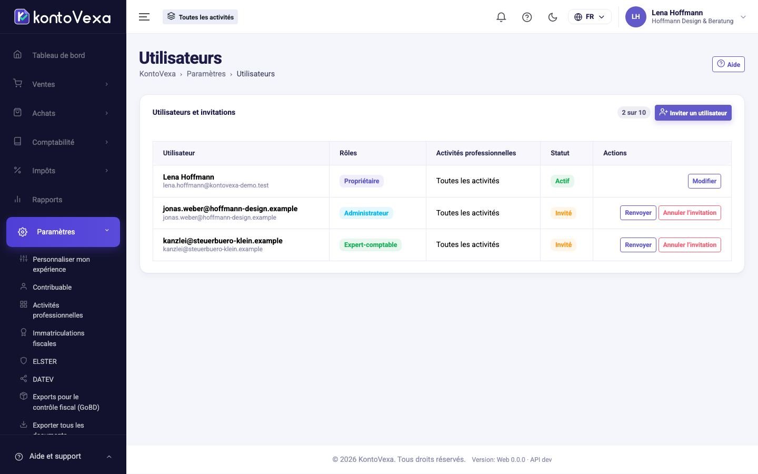Click the Expert-comptable role badge
Screen dimensions: 758x474
pyautogui.click(x=371, y=245)
